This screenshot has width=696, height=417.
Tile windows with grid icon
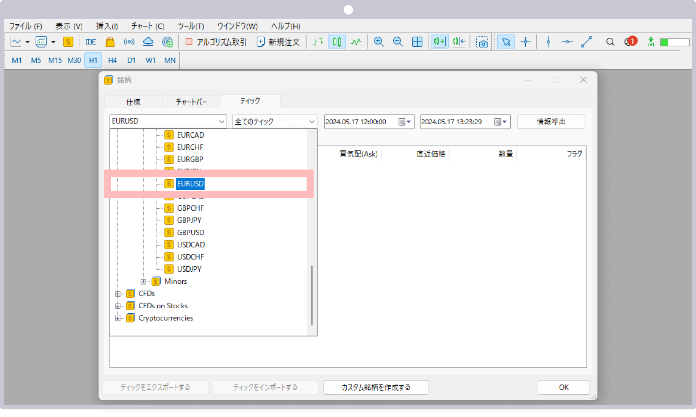click(417, 42)
